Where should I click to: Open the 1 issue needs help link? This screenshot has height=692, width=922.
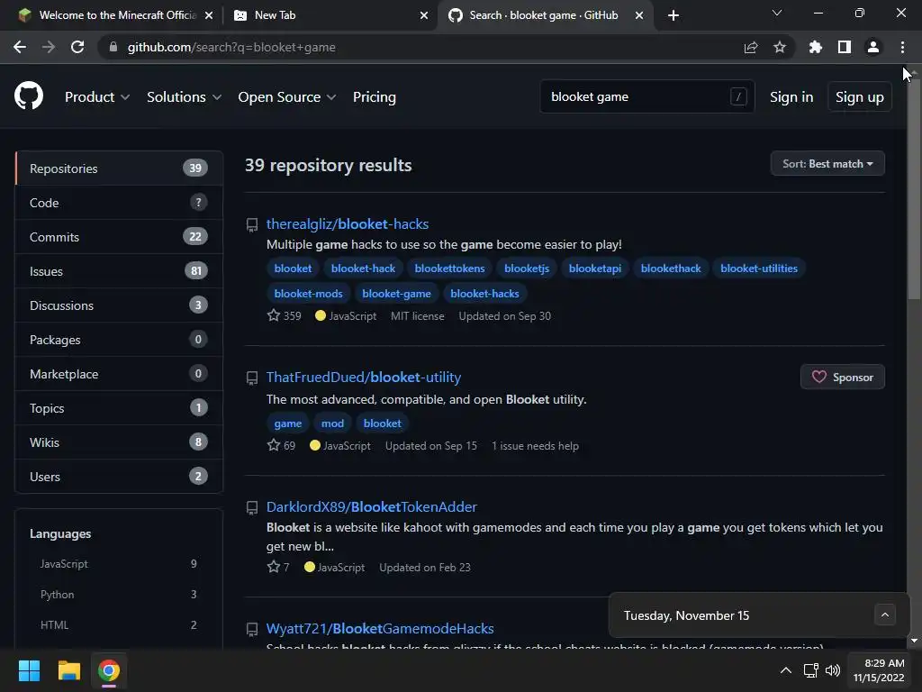[x=535, y=446]
